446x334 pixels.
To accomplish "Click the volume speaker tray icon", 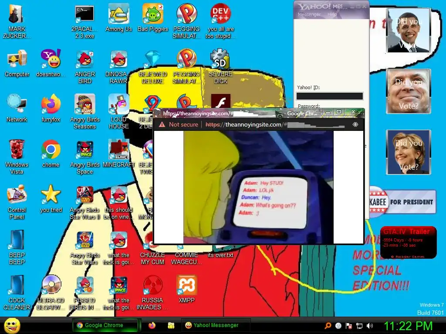I will [x=370, y=326].
